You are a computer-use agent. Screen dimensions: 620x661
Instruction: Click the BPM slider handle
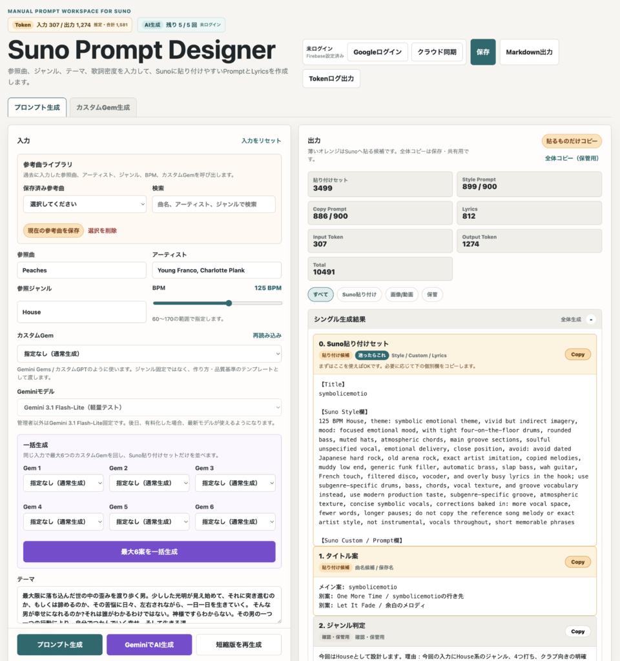(229, 303)
